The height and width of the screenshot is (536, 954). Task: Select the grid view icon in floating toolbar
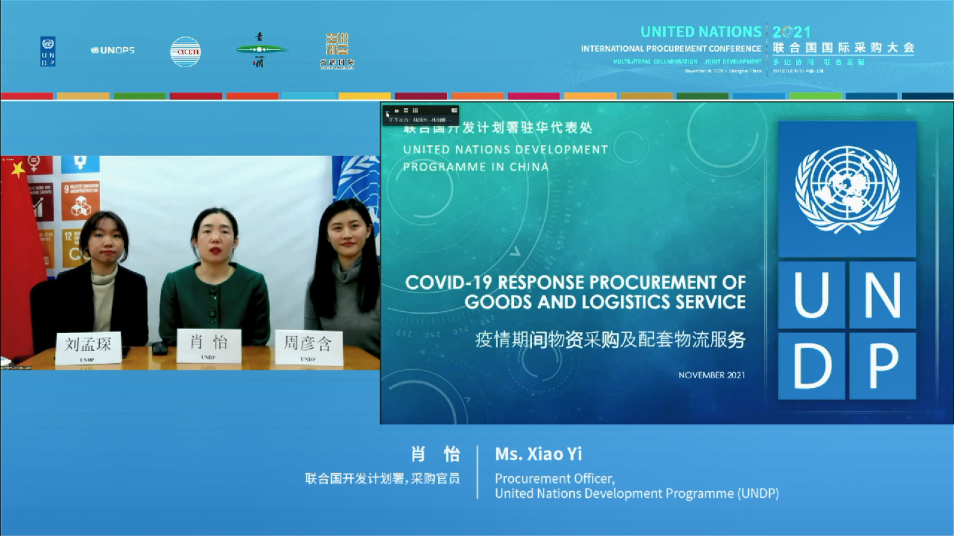pos(415,110)
